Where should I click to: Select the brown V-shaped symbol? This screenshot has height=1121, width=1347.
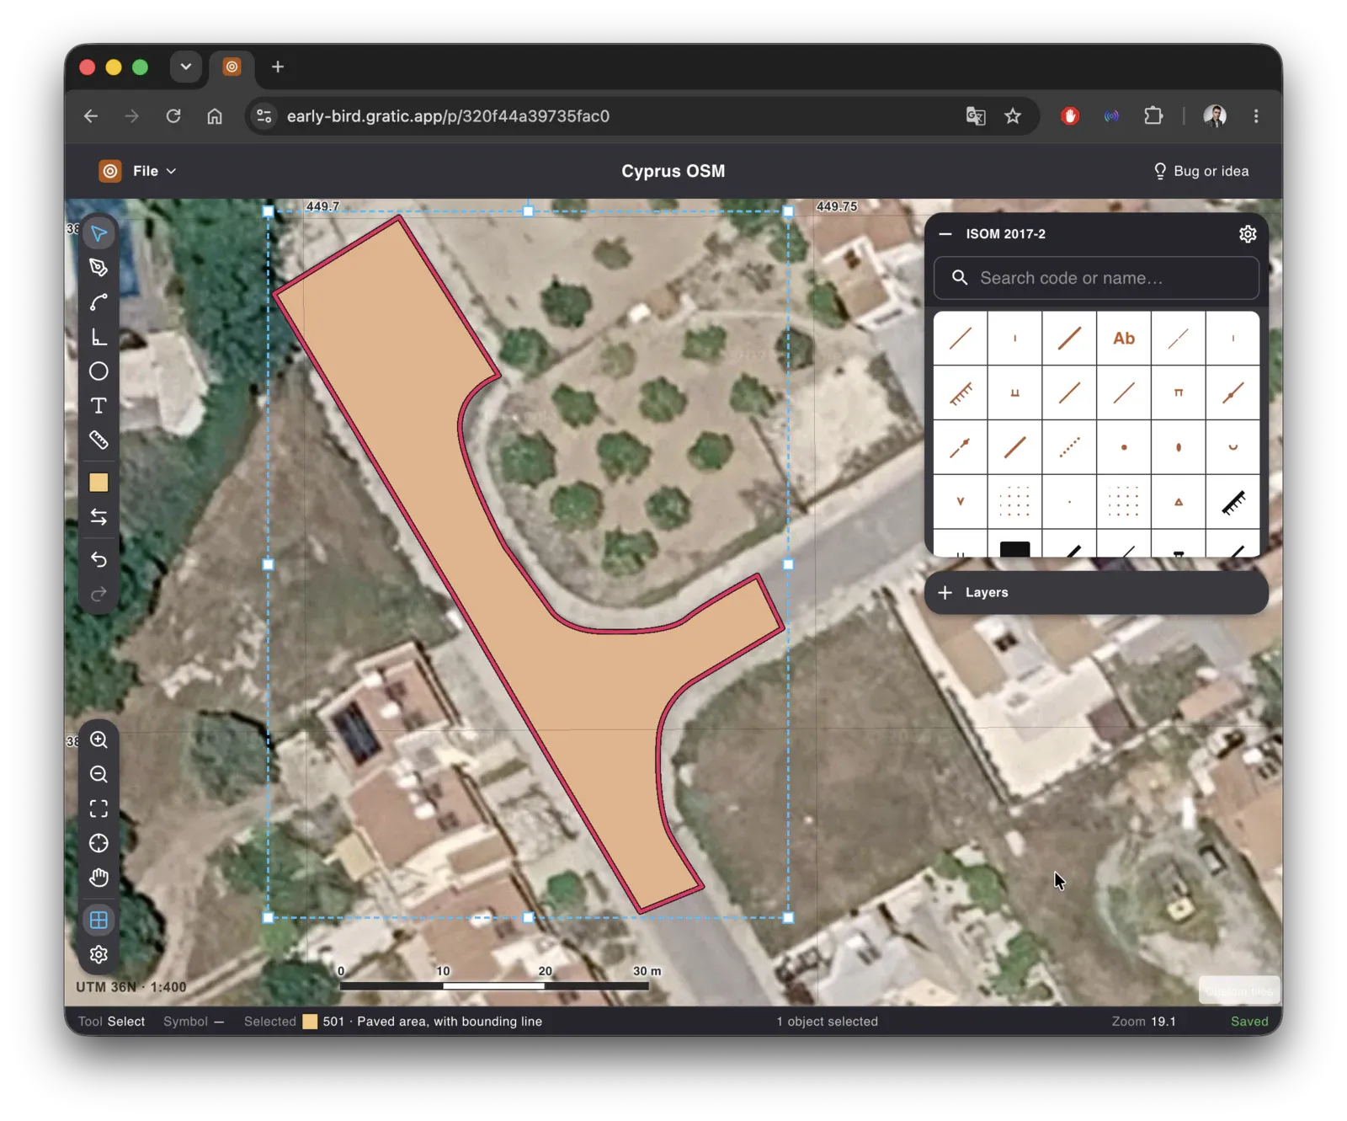[961, 502]
